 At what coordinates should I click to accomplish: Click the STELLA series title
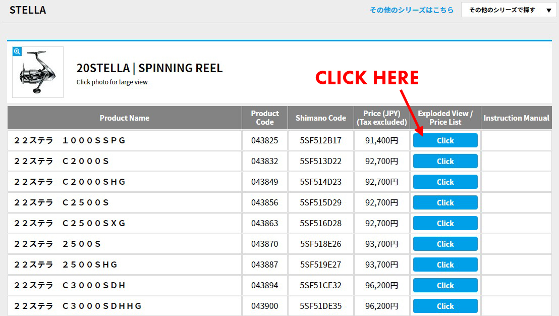click(x=28, y=10)
